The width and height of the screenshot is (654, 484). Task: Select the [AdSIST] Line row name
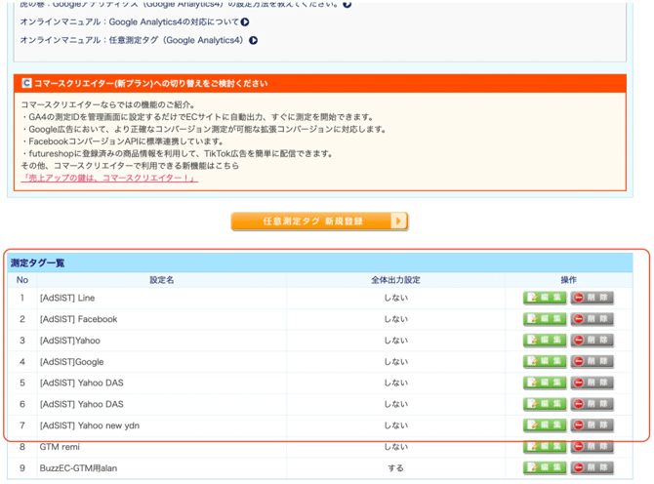(x=67, y=298)
